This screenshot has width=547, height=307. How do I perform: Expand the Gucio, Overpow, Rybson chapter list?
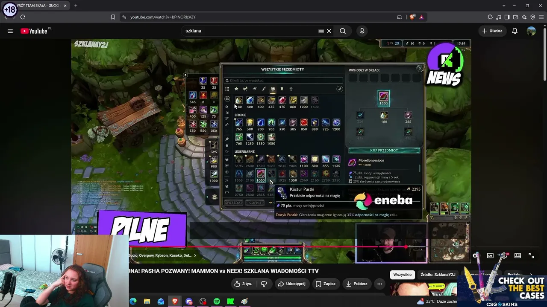coord(162,255)
